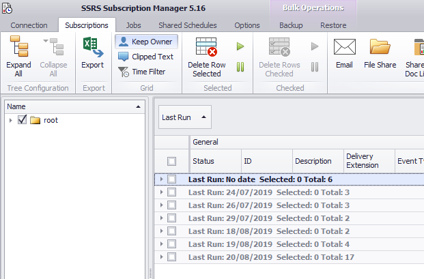Click the File Share folder icon
424x279 pixels.
point(380,46)
